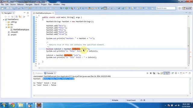Screen dimensions: 193x108
Task: Open the Run dropdown arrow
Action: (x=69, y=8)
